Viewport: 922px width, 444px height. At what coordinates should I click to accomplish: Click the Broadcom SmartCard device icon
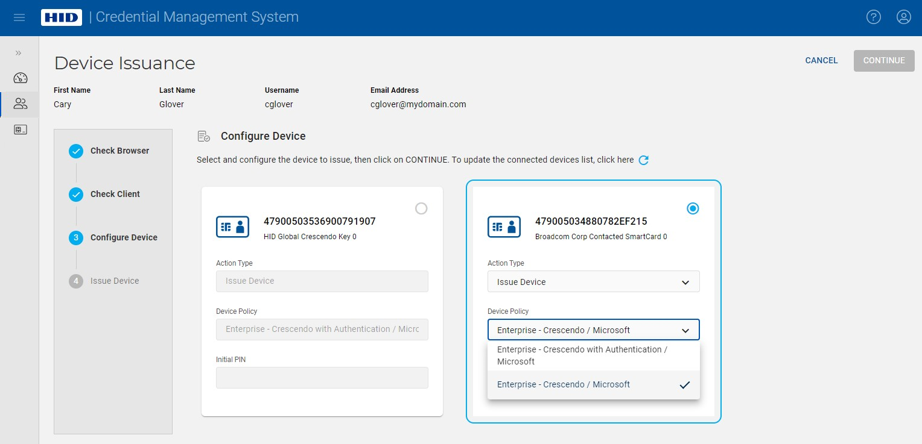pos(504,227)
